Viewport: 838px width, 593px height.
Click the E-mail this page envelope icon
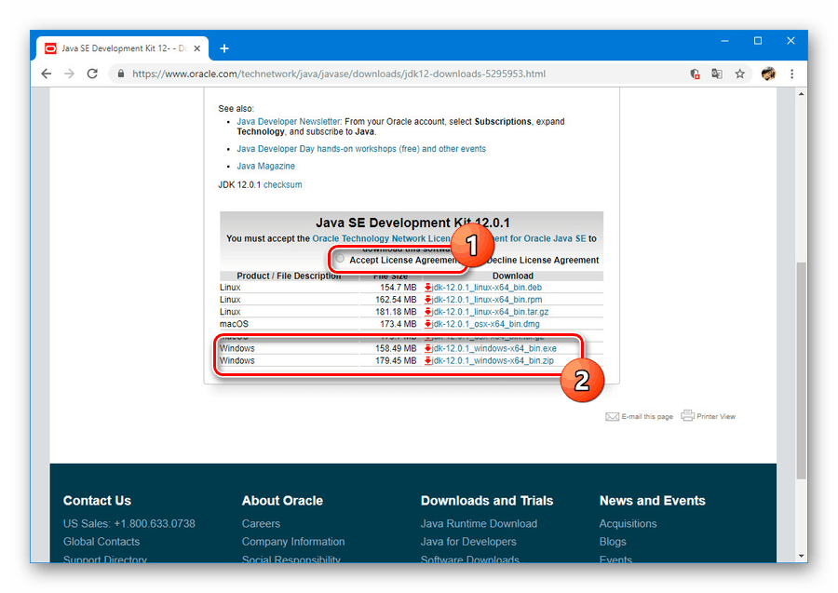click(x=612, y=417)
